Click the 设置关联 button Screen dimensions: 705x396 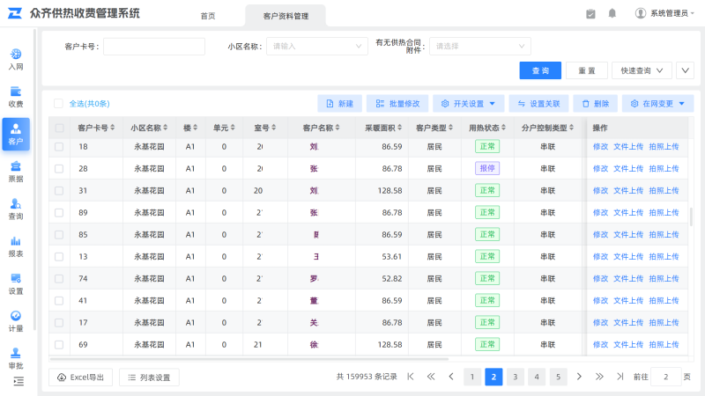click(x=538, y=104)
